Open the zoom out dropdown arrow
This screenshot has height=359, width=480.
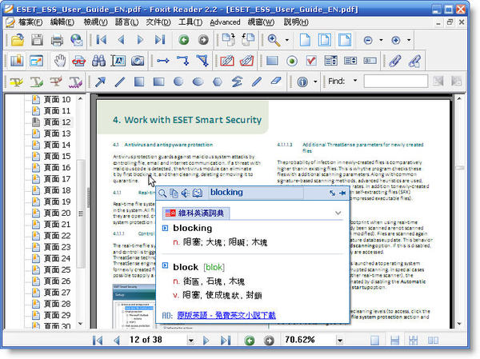click(381, 40)
